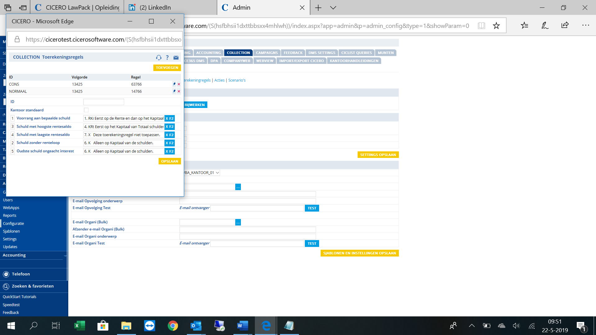596x335 pixels.
Task: Click SJABLONEN EN INSTELLINGEN OPSLAAN button
Action: (359, 253)
